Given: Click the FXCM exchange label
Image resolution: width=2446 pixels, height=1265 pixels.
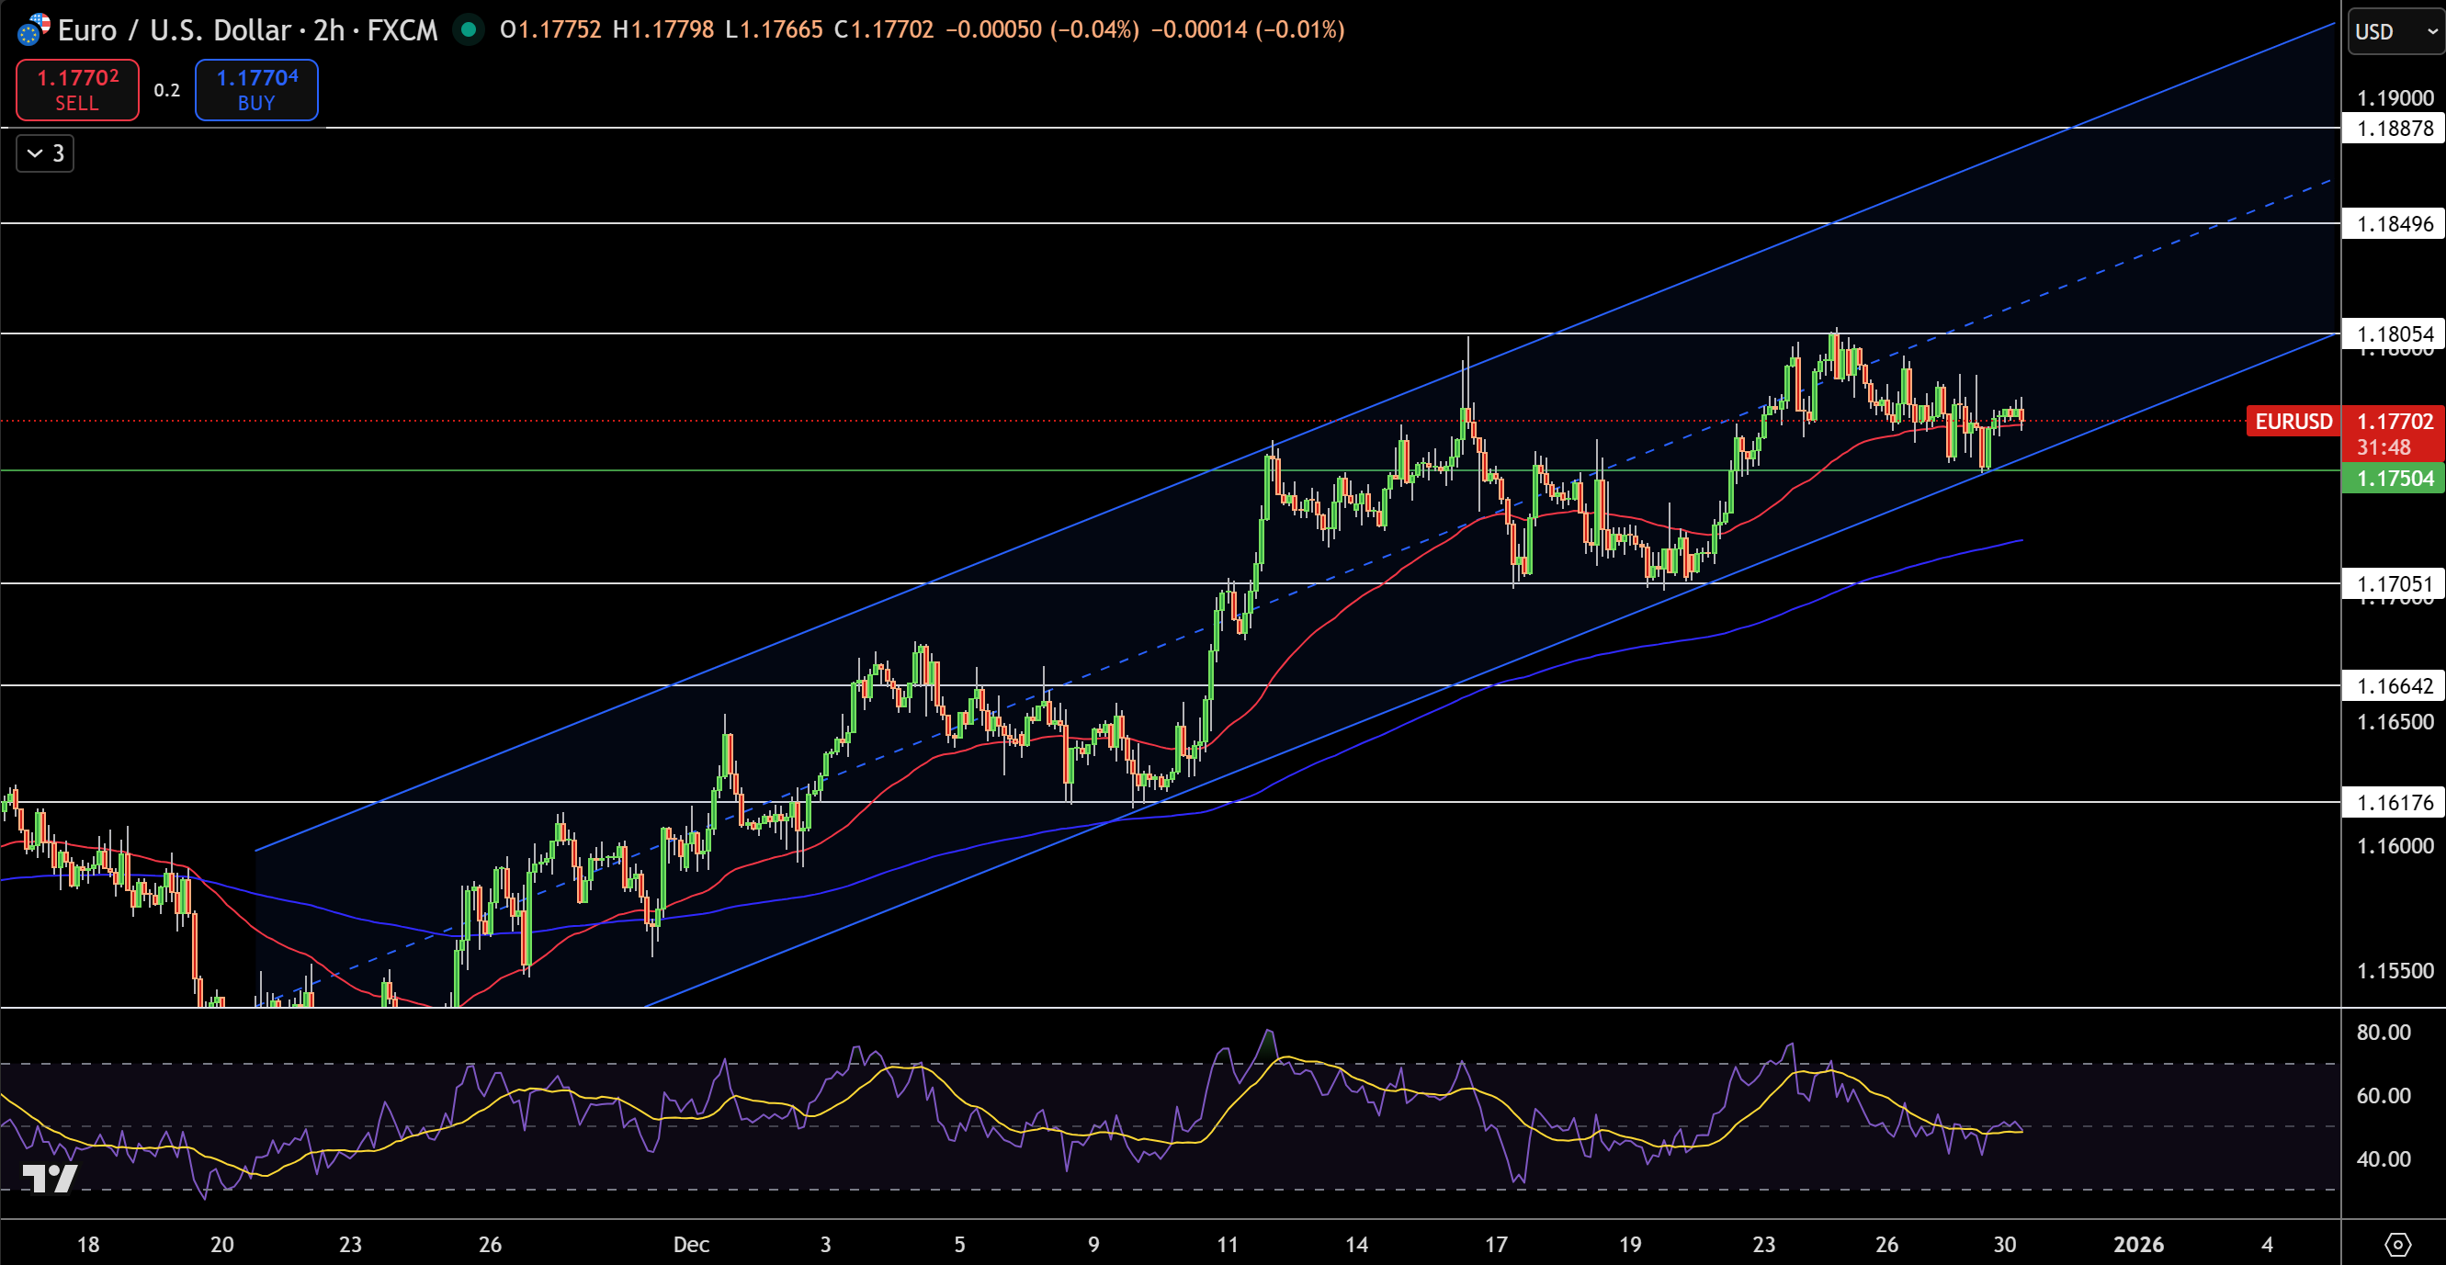Looking at the screenshot, I should (400, 29).
